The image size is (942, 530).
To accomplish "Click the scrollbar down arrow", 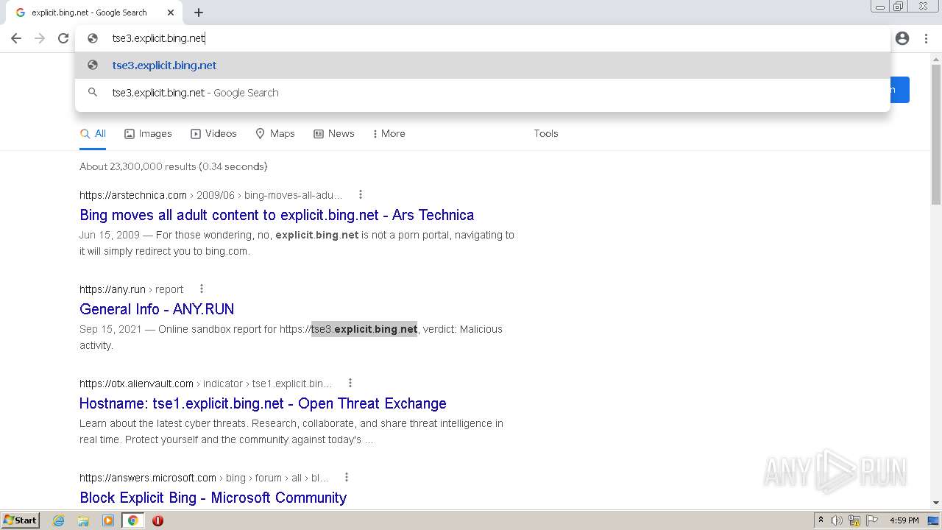I will tap(936, 504).
